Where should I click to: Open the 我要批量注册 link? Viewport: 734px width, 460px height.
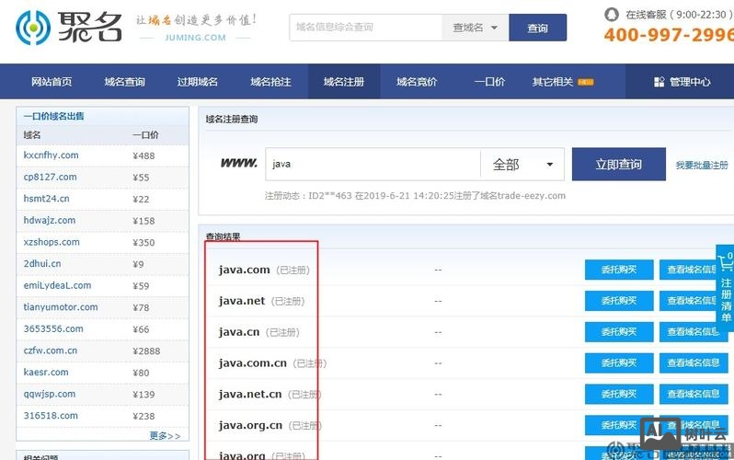click(701, 166)
